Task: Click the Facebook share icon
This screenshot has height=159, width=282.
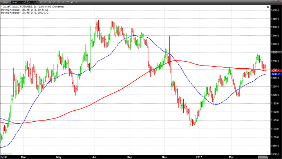Action: click(76, 2)
